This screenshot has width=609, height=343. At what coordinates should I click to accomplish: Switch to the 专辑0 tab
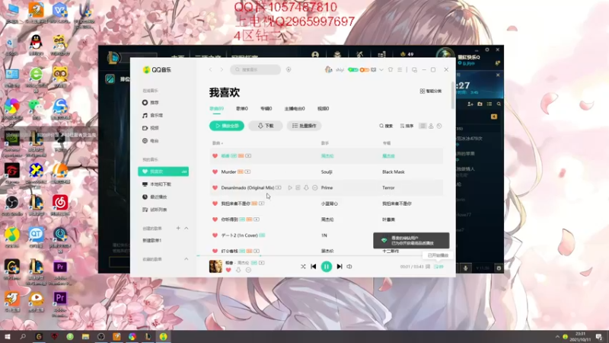266,109
